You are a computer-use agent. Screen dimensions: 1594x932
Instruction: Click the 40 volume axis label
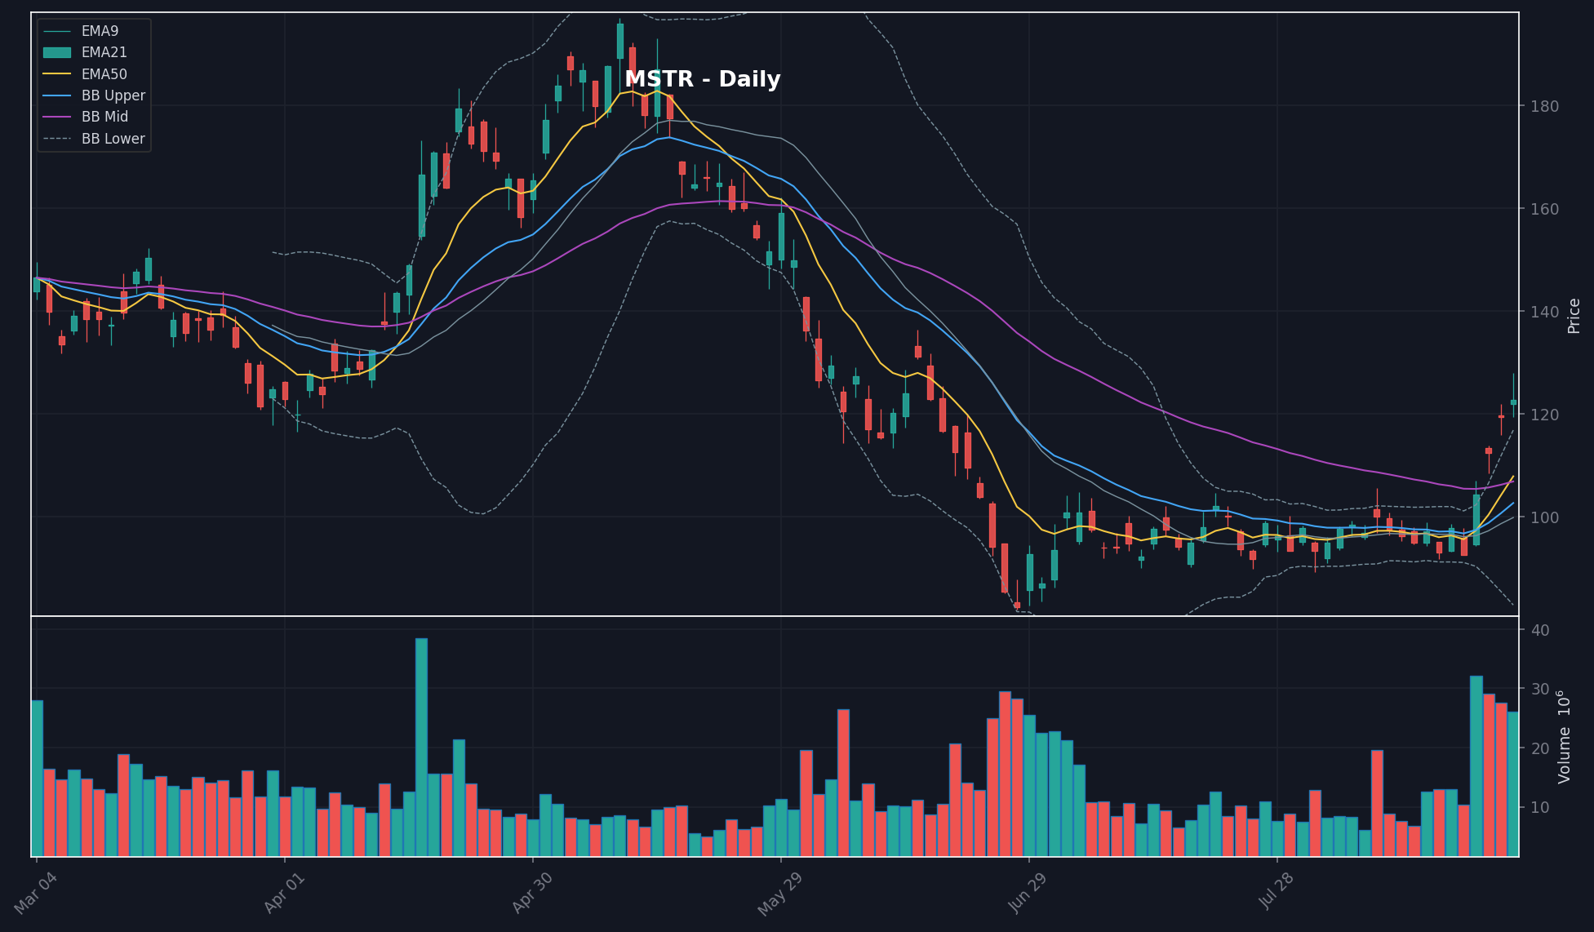(x=1540, y=630)
